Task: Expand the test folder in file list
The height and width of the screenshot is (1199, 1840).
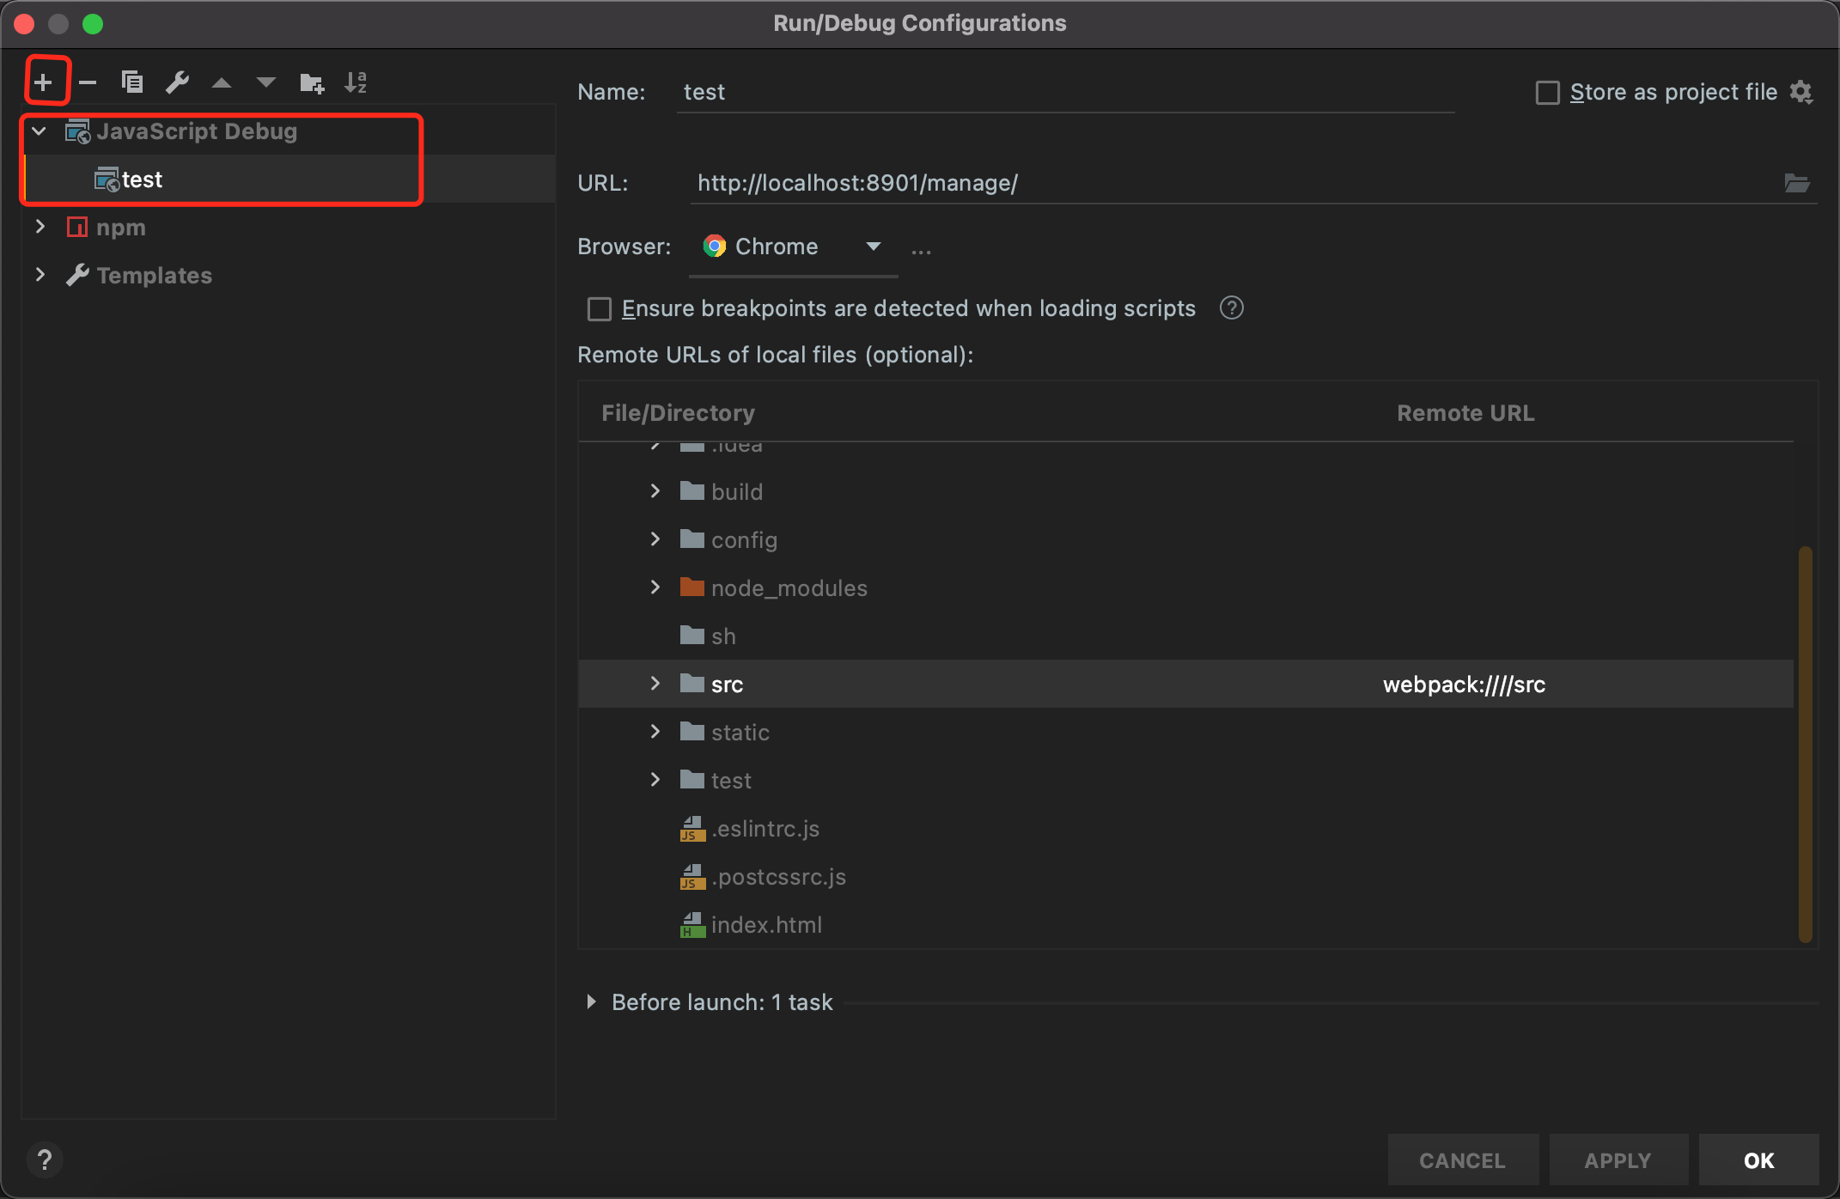Action: pos(655,779)
